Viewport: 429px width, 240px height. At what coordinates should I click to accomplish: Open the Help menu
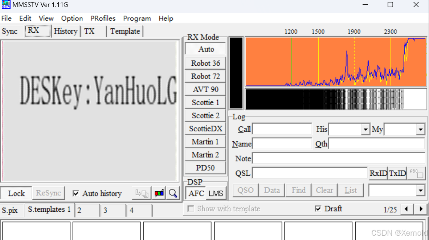point(166,18)
